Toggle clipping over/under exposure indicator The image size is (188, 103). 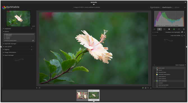[146, 88]
